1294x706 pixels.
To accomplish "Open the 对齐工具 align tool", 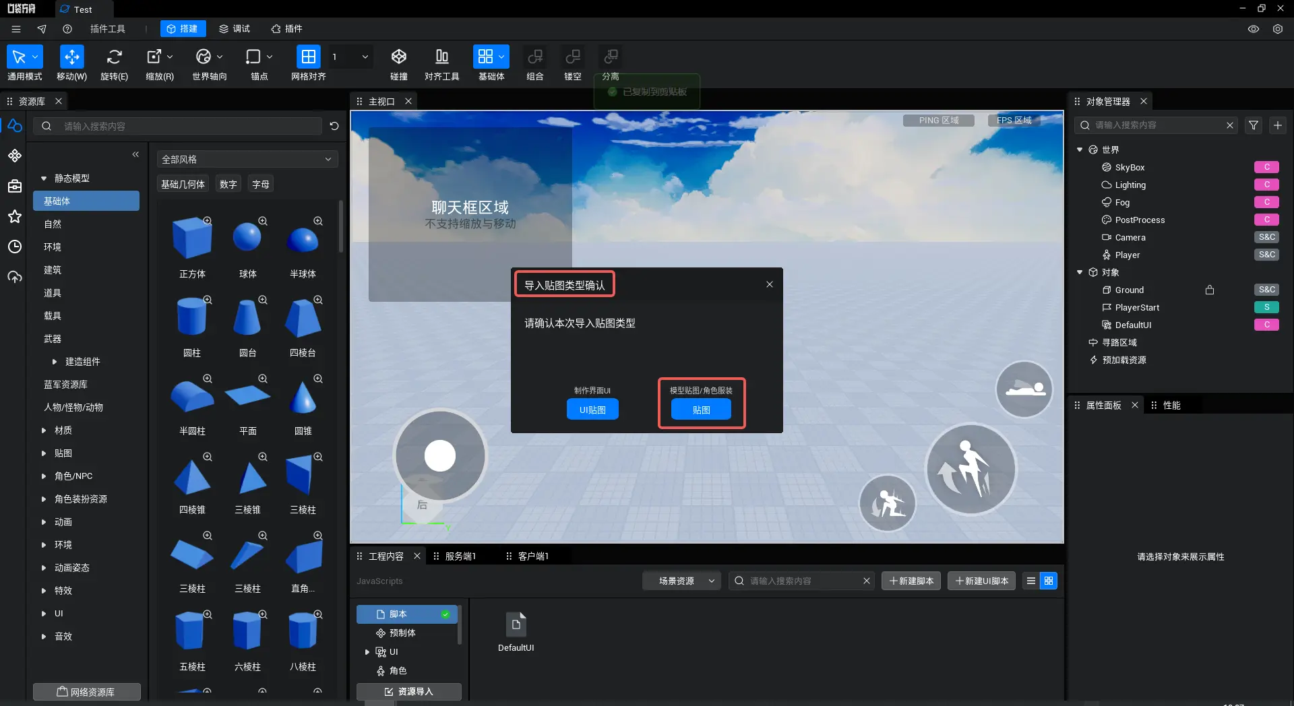I will [441, 64].
